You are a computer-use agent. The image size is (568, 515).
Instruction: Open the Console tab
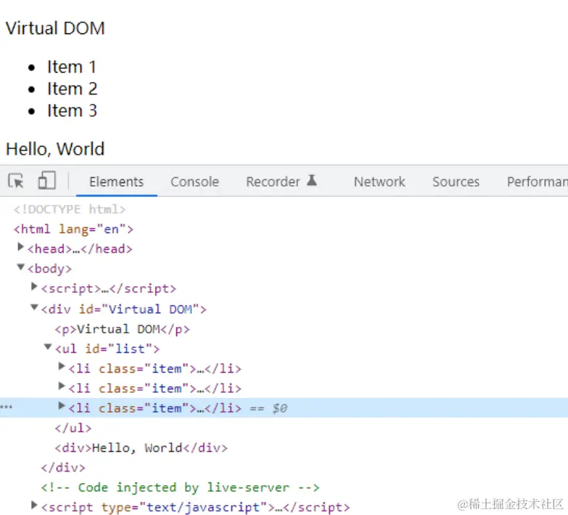(194, 182)
